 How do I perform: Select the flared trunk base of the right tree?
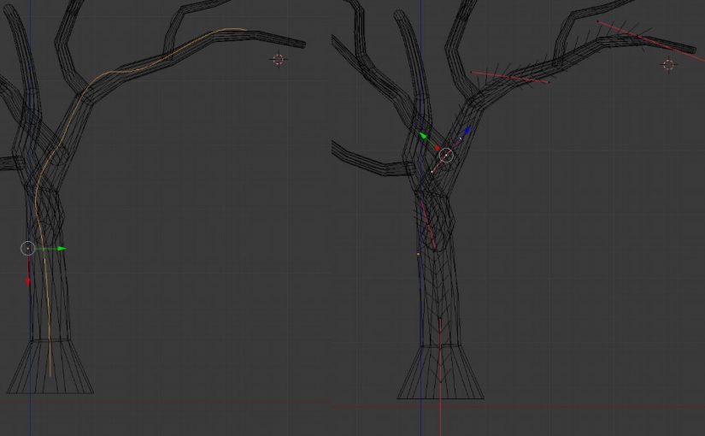441,372
